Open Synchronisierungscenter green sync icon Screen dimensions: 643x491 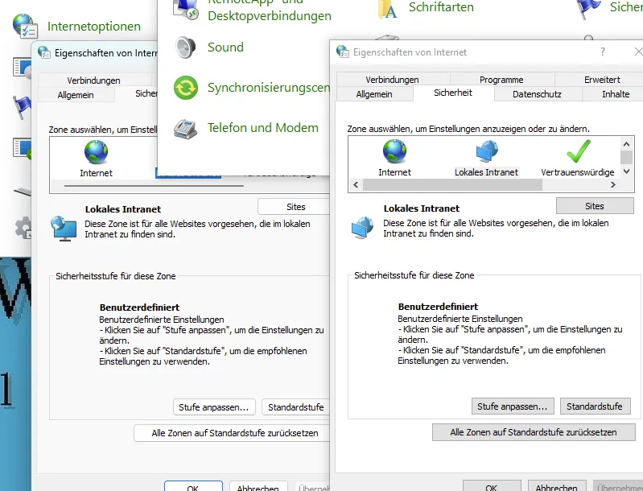tap(186, 88)
